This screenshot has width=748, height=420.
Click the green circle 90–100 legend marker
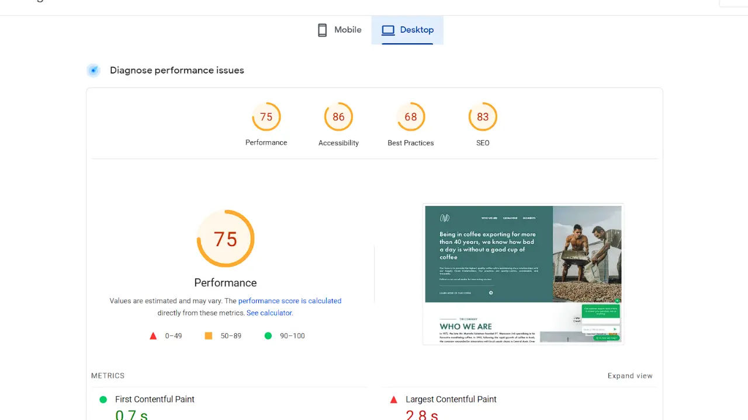coord(268,336)
